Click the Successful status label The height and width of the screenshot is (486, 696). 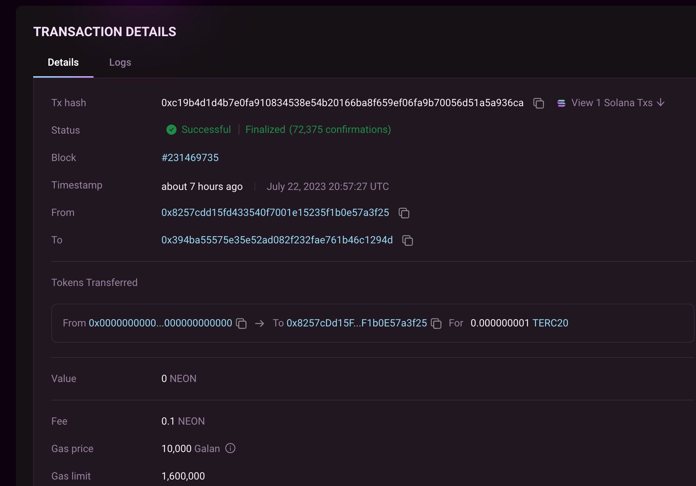tap(206, 130)
